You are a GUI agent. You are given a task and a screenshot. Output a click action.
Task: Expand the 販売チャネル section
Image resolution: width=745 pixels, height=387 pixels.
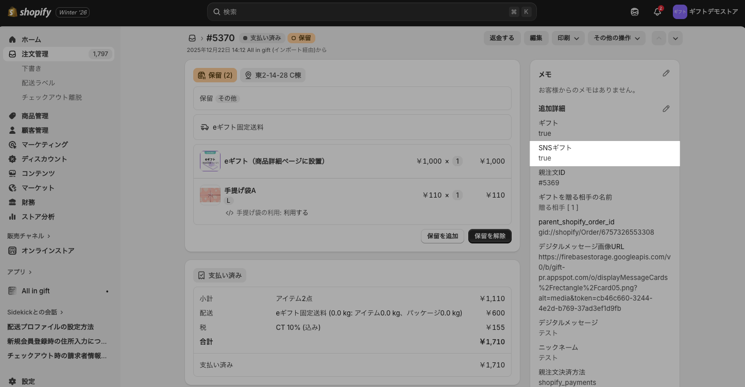point(29,236)
